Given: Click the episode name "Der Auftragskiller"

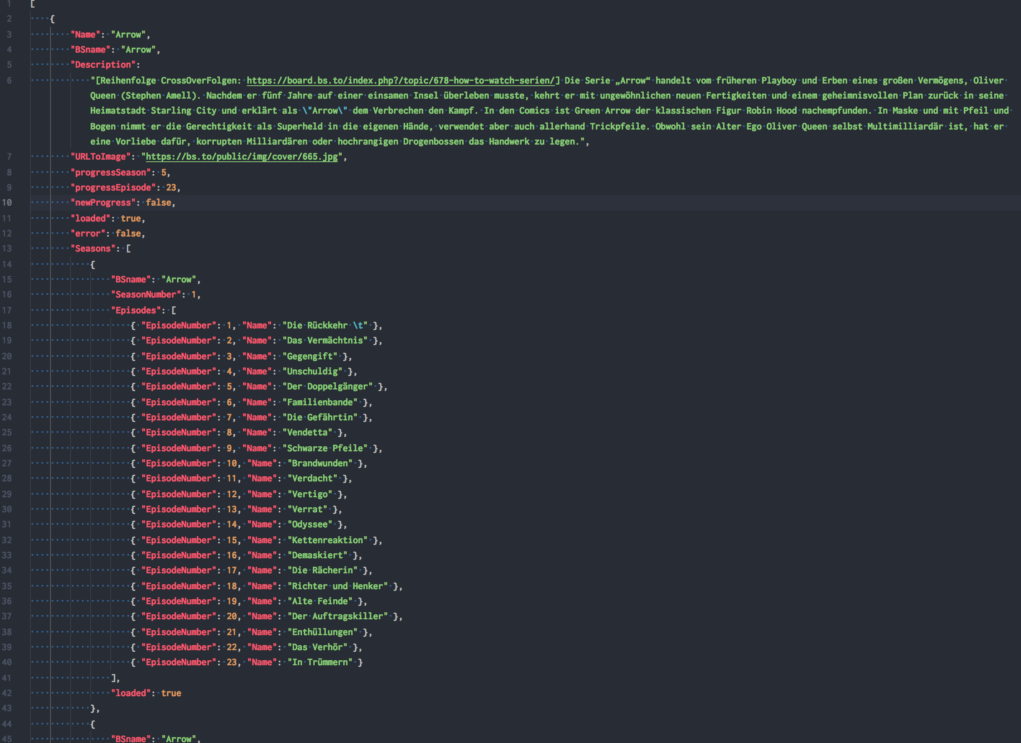Looking at the screenshot, I should [338, 616].
